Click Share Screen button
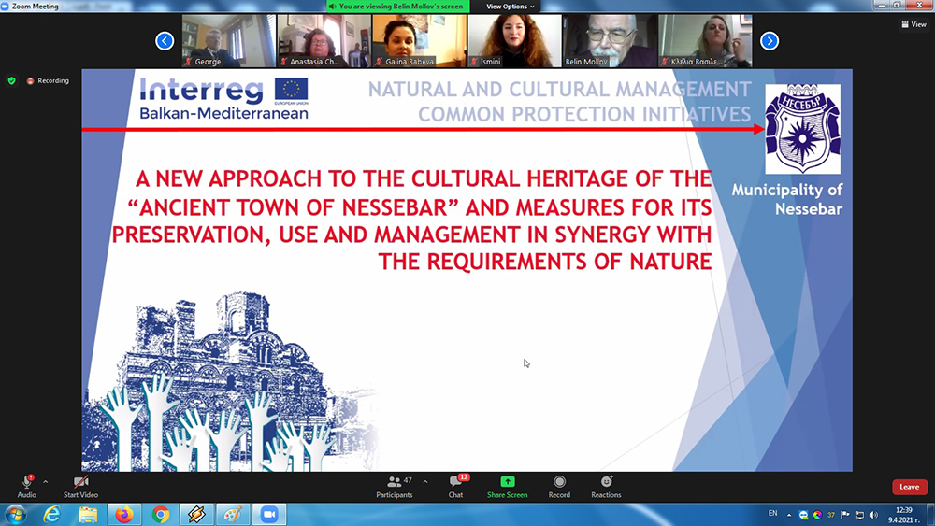The width and height of the screenshot is (935, 526). point(508,486)
